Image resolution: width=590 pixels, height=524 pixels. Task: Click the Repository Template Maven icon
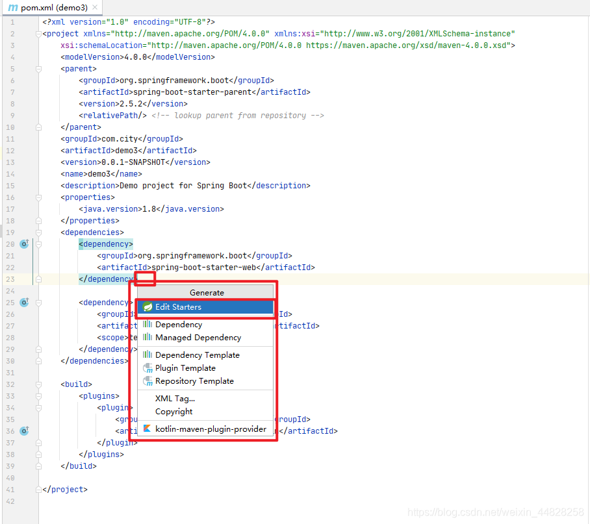pos(148,381)
